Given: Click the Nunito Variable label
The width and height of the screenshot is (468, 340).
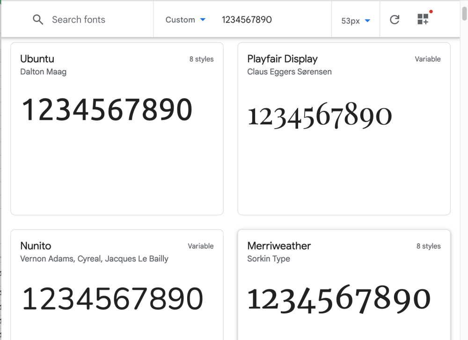Looking at the screenshot, I should point(201,246).
